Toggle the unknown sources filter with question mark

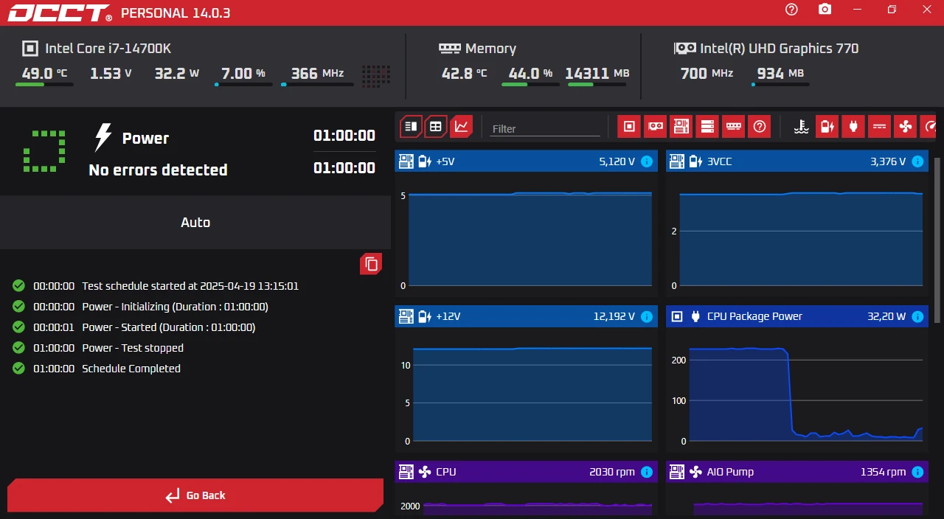tap(759, 127)
